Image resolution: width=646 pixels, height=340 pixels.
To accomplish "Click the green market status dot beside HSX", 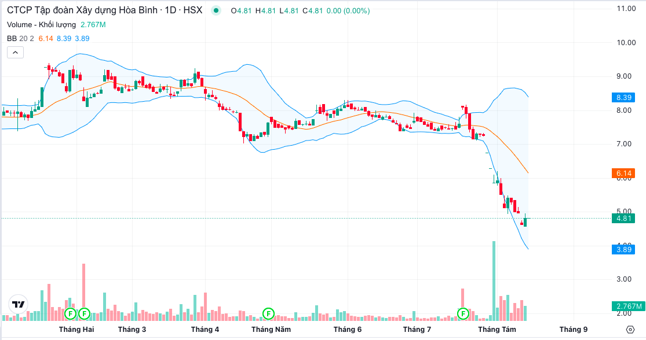I will click(216, 10).
